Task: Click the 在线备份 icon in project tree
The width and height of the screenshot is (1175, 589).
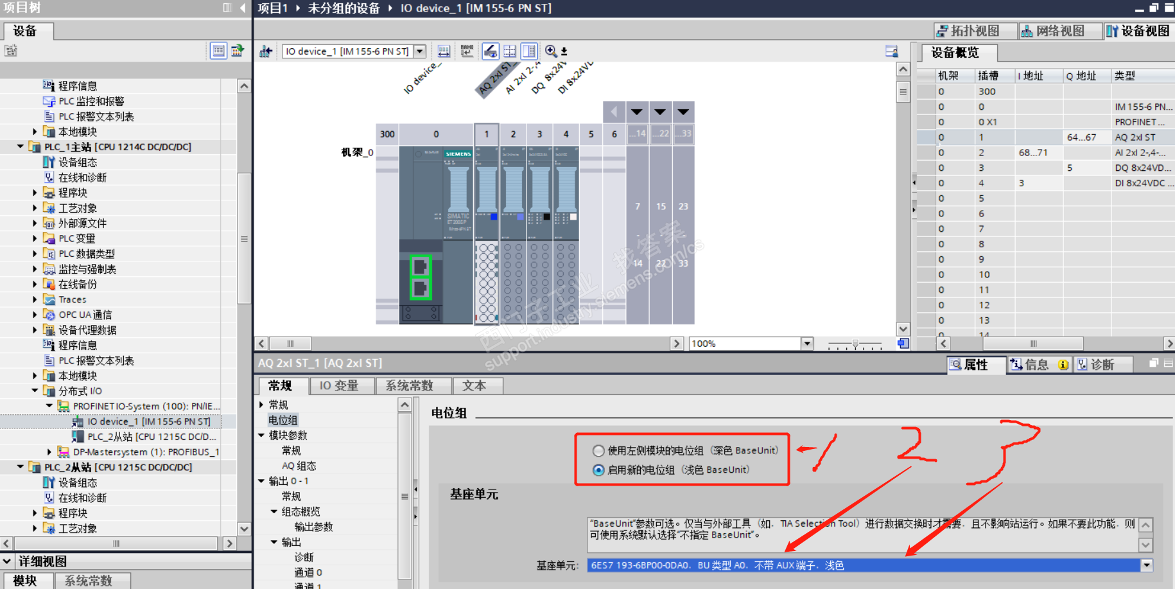Action: (x=49, y=284)
